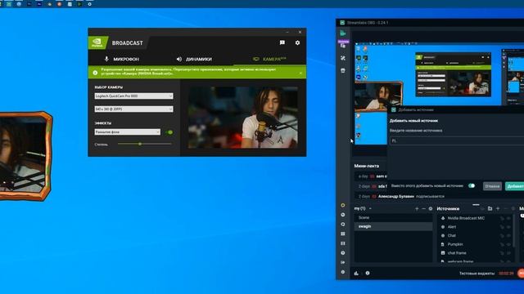This screenshot has height=294, width=524.
Task: Select the 'Scene' scene
Action: click(x=393, y=218)
